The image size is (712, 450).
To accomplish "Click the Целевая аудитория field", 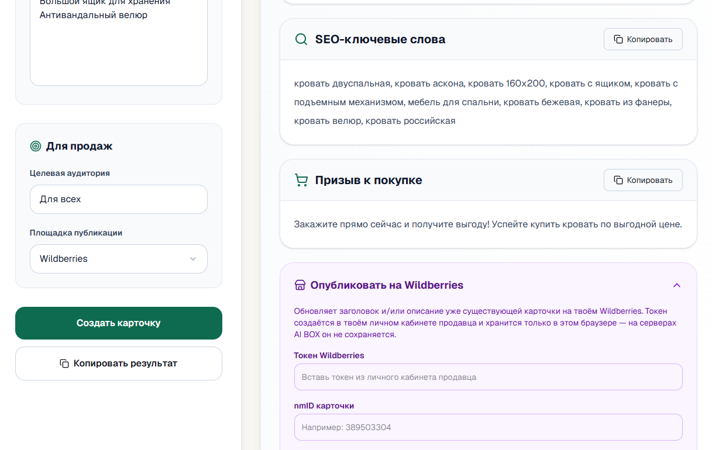I will click(x=119, y=199).
